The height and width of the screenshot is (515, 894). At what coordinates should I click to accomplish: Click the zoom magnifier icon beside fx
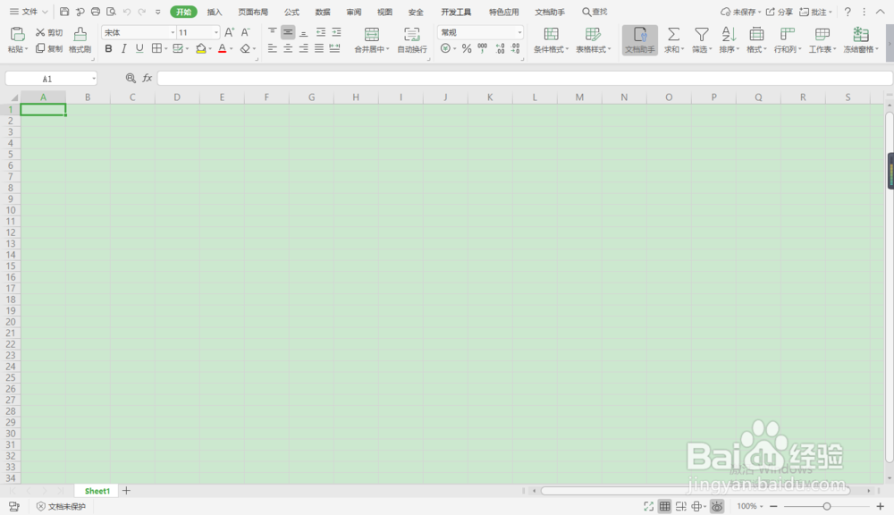[131, 78]
